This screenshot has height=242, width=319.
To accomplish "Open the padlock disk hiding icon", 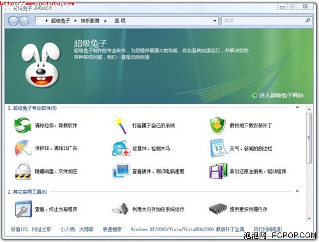I will 23,171.
